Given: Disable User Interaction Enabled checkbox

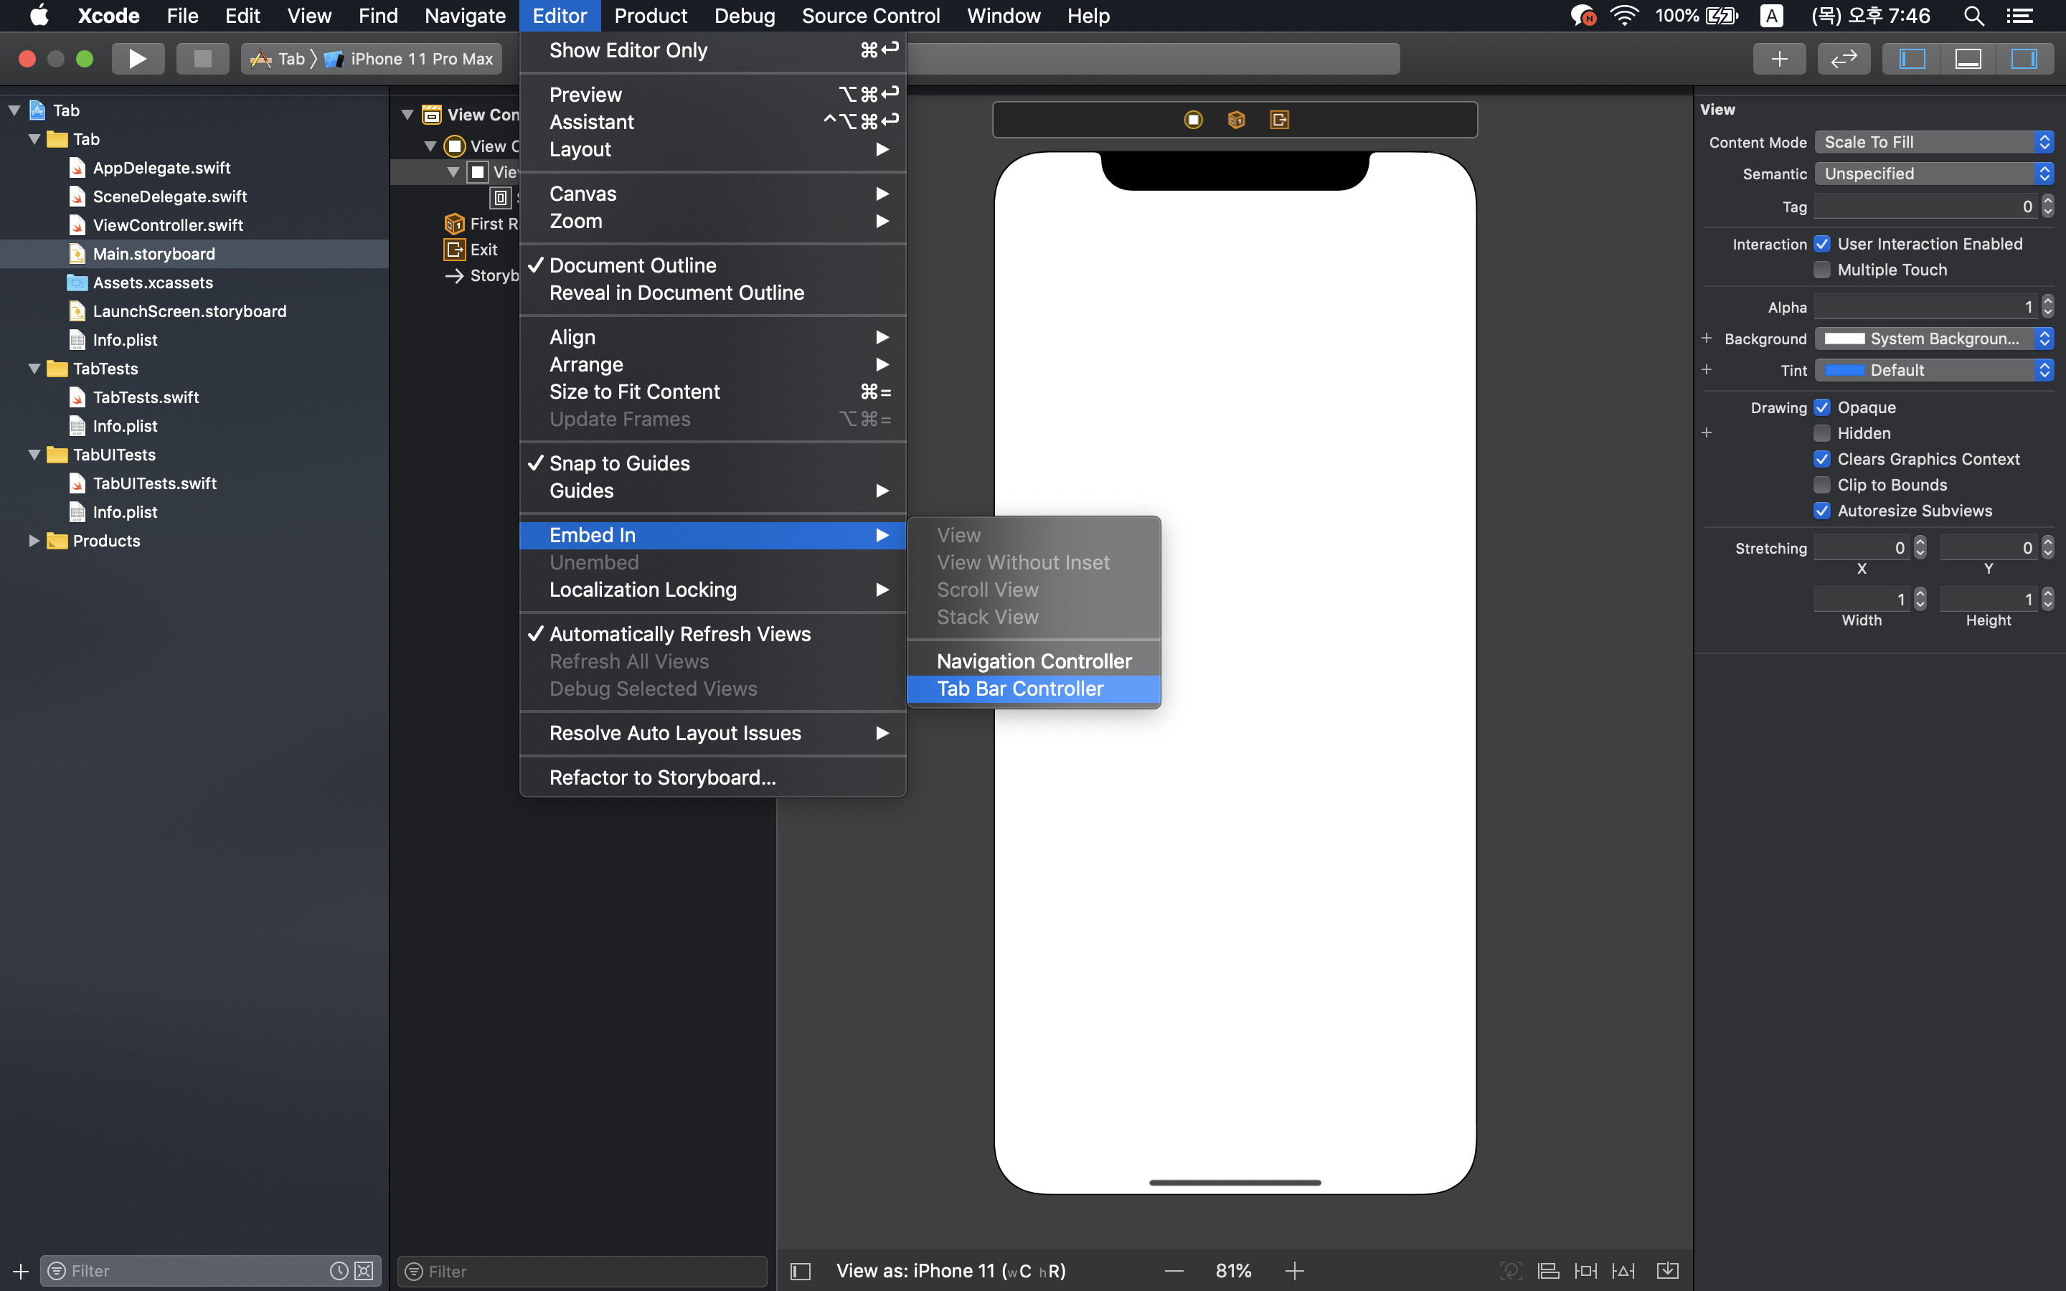Looking at the screenshot, I should (x=1822, y=244).
